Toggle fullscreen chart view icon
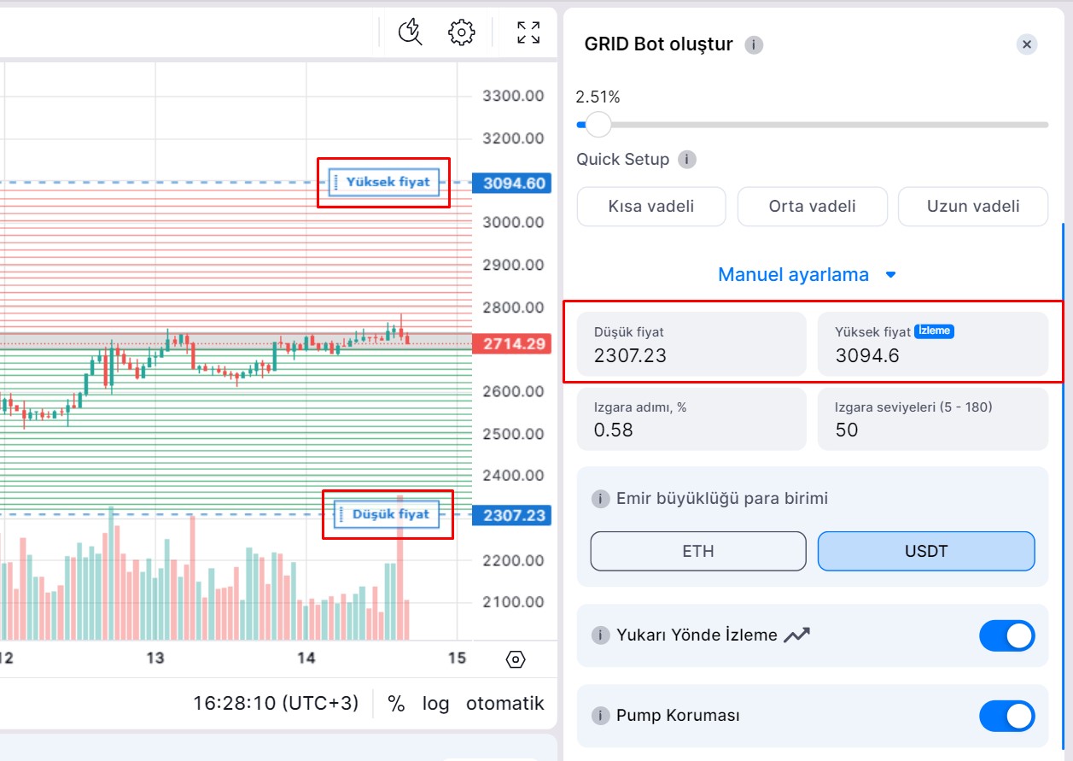The image size is (1073, 761). pyautogui.click(x=528, y=32)
